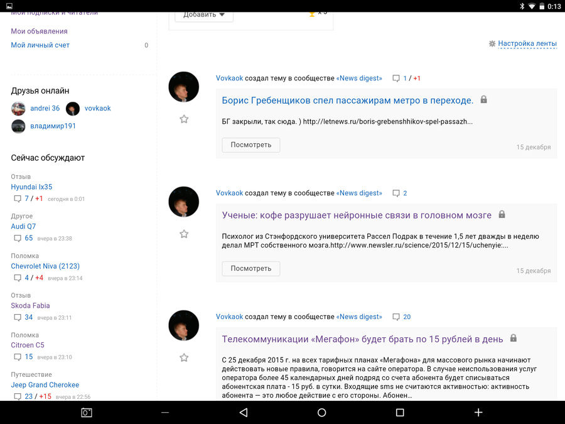This screenshot has height=424, width=565.
Task: Tap Android recent apps square button
Action: 400,413
